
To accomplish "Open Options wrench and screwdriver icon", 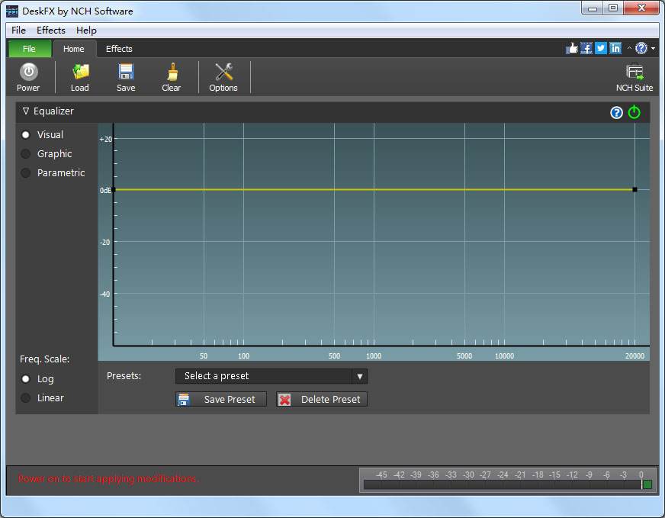I will pos(223,77).
